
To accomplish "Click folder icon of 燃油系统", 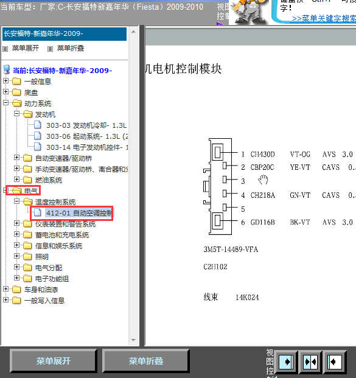I will click(x=27, y=180).
